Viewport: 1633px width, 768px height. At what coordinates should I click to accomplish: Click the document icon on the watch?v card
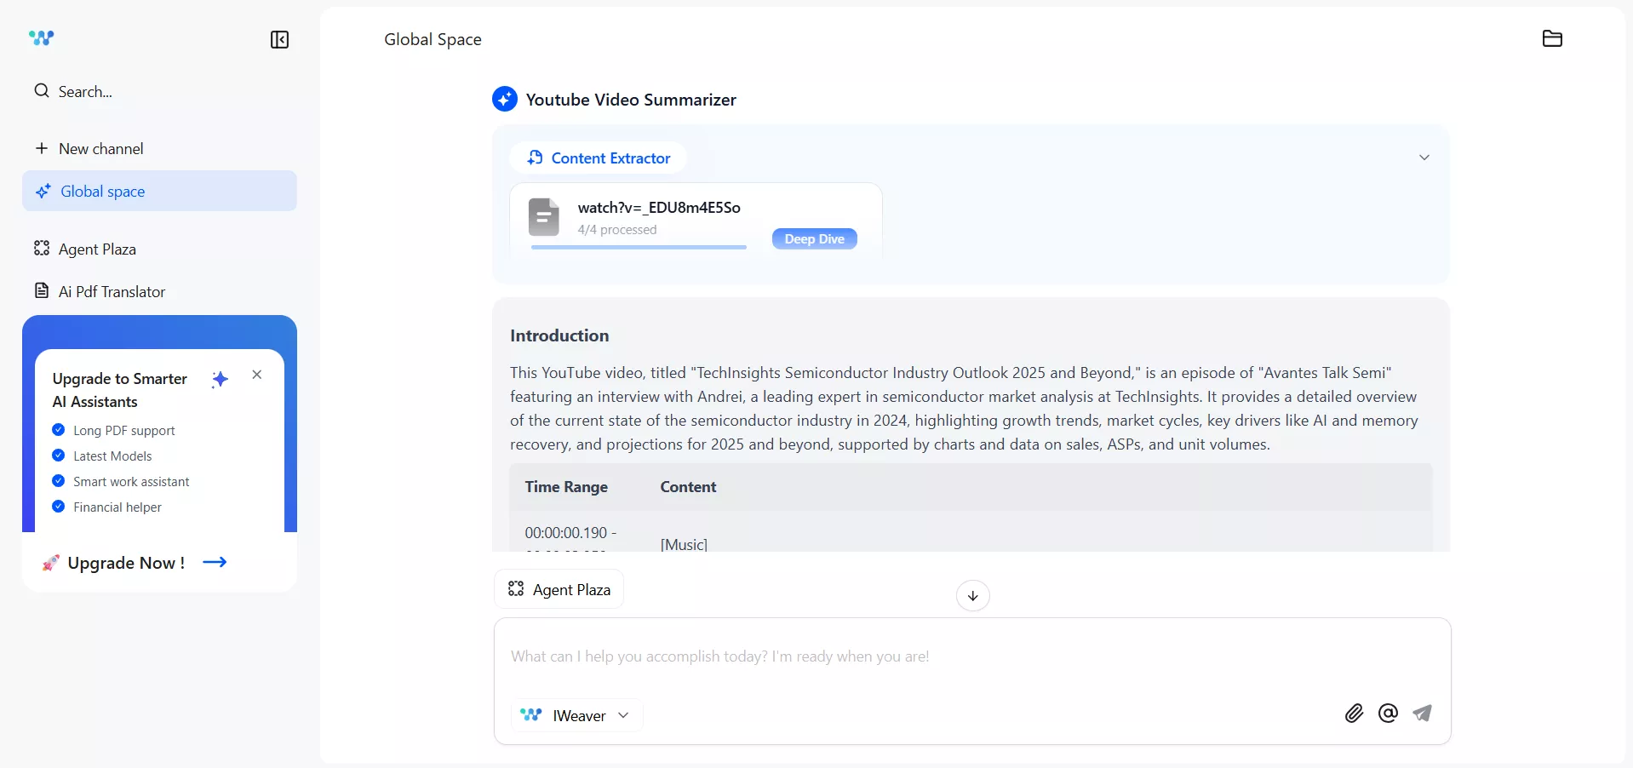(x=544, y=217)
